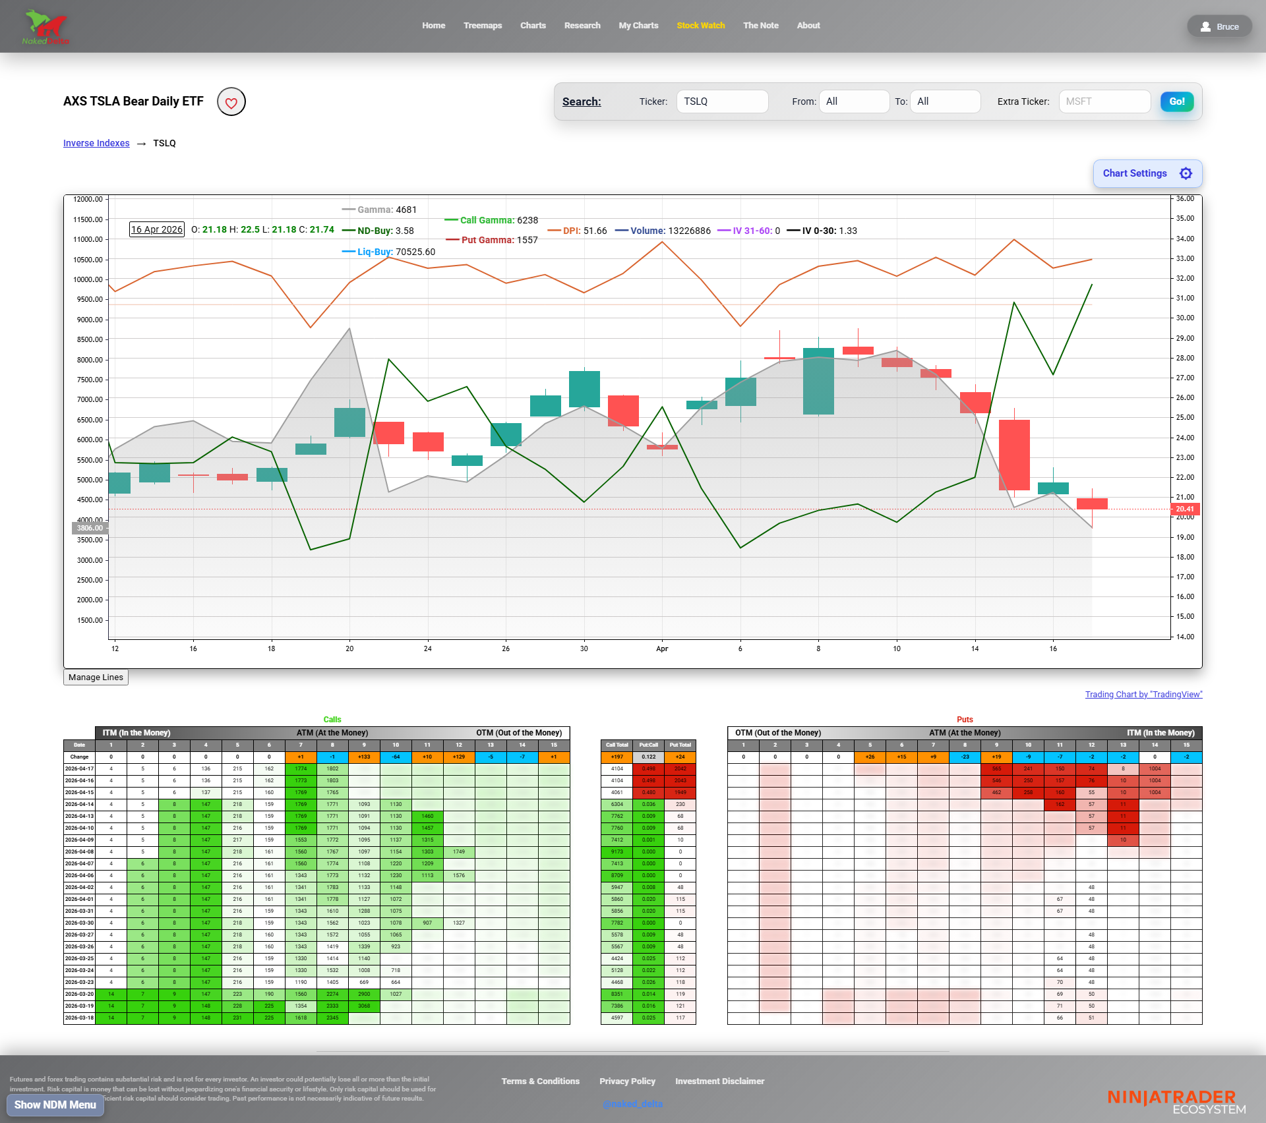Image resolution: width=1266 pixels, height=1123 pixels.
Task: Click the 16 Apr 2026 date label
Action: tap(156, 229)
